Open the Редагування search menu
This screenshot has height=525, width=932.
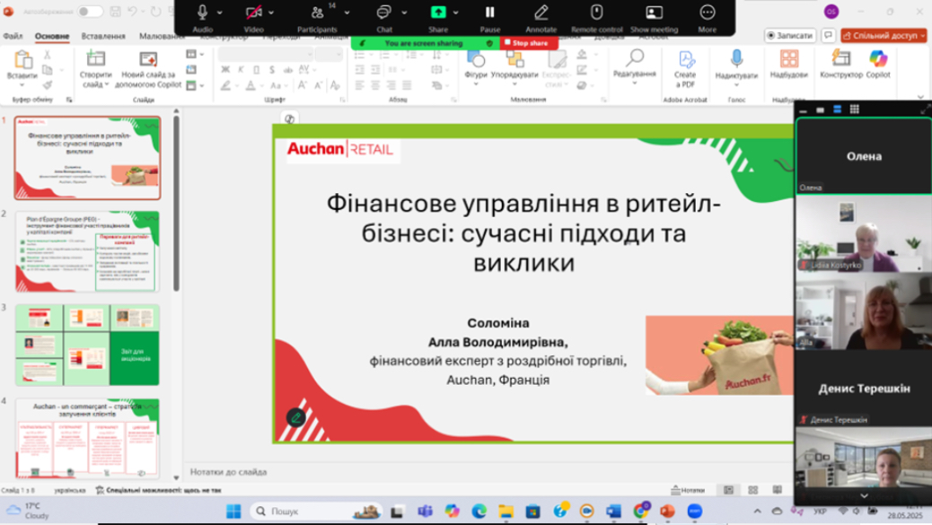(x=634, y=66)
